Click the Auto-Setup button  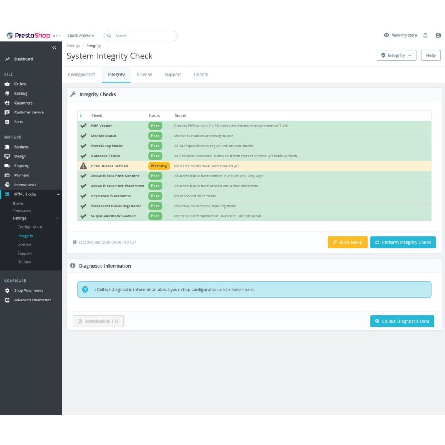(x=347, y=243)
